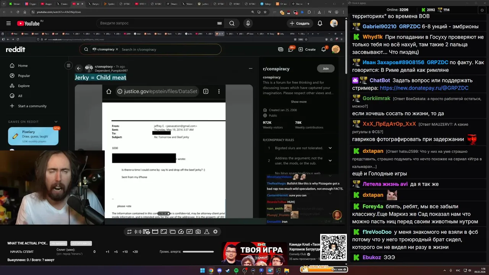Bookmark this page with star icon
The image size is (489, 275).
pyautogui.click(x=265, y=12)
